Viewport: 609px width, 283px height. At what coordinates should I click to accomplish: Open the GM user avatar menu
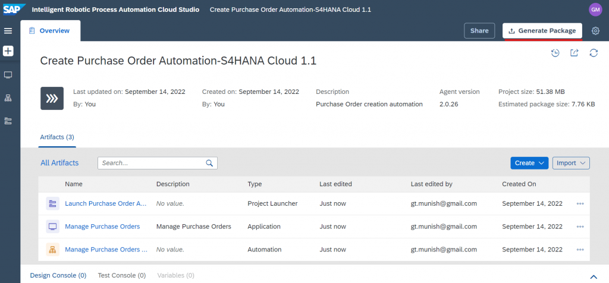(595, 10)
